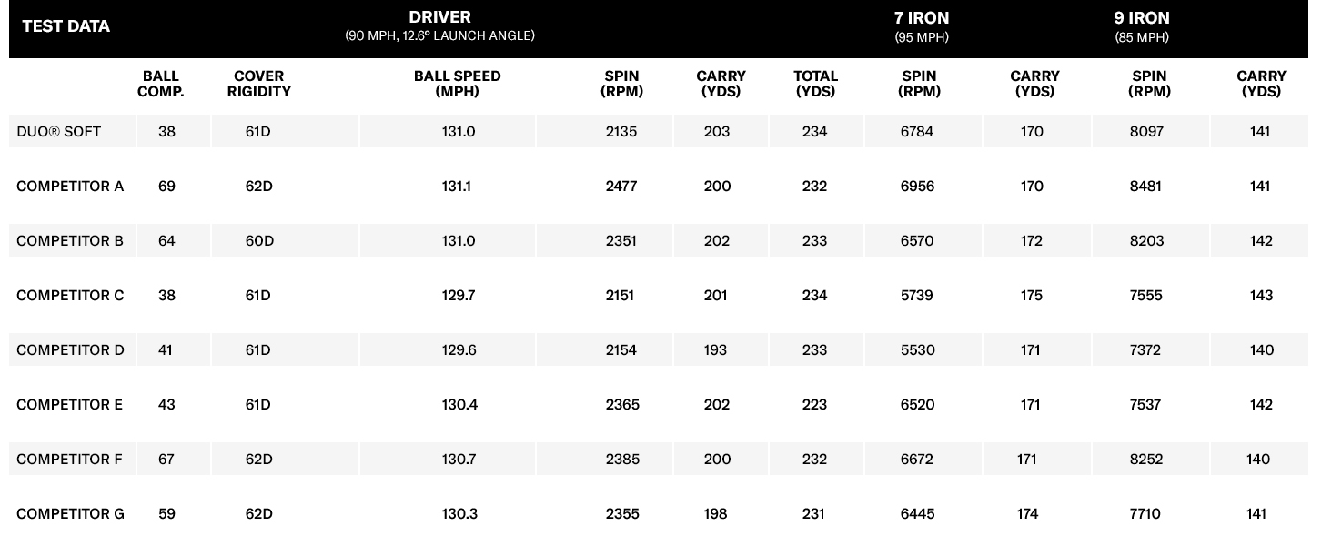The image size is (1332, 546).
Task: Select the BALL COMP. column header
Action: tap(161, 84)
